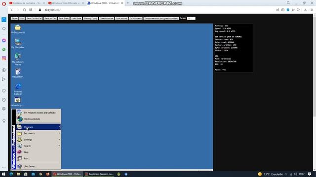Image resolution: width=316 pixels, height=177 pixels.
Task: Select the Recycle Bin icon
Action: (18, 73)
